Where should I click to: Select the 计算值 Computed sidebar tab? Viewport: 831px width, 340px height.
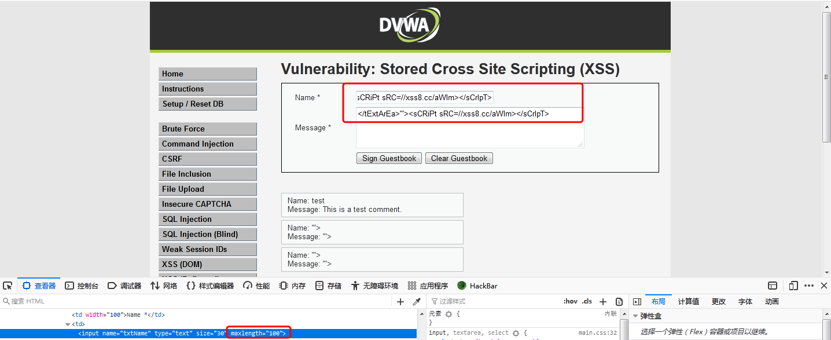pos(689,301)
